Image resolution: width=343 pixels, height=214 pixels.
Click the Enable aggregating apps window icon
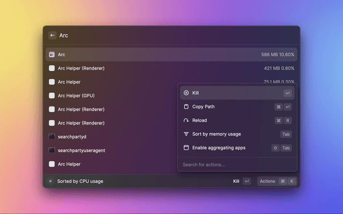[186, 148]
